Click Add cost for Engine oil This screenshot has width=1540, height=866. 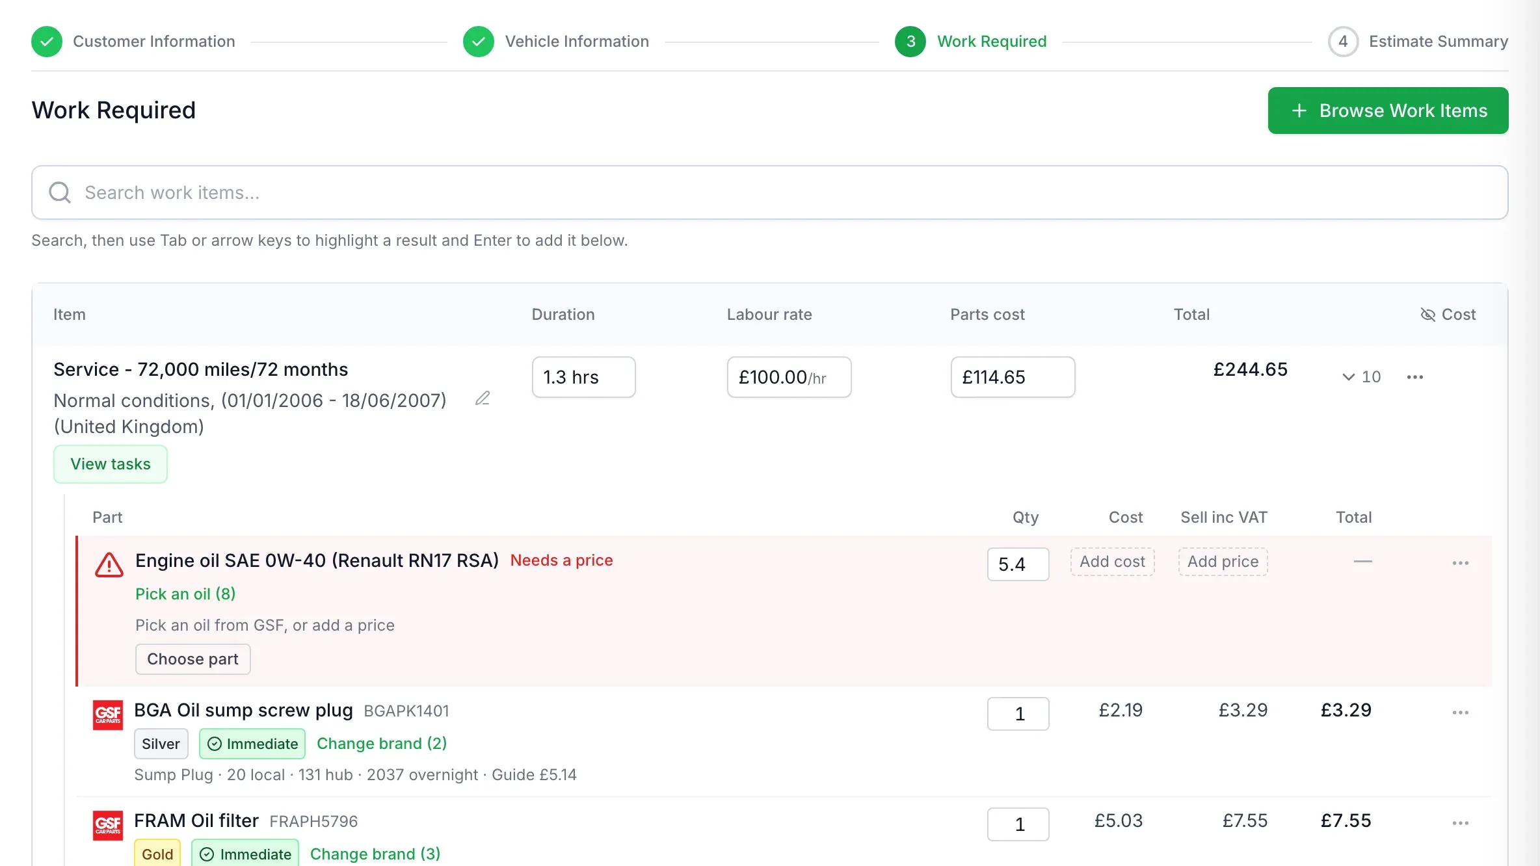tap(1113, 562)
